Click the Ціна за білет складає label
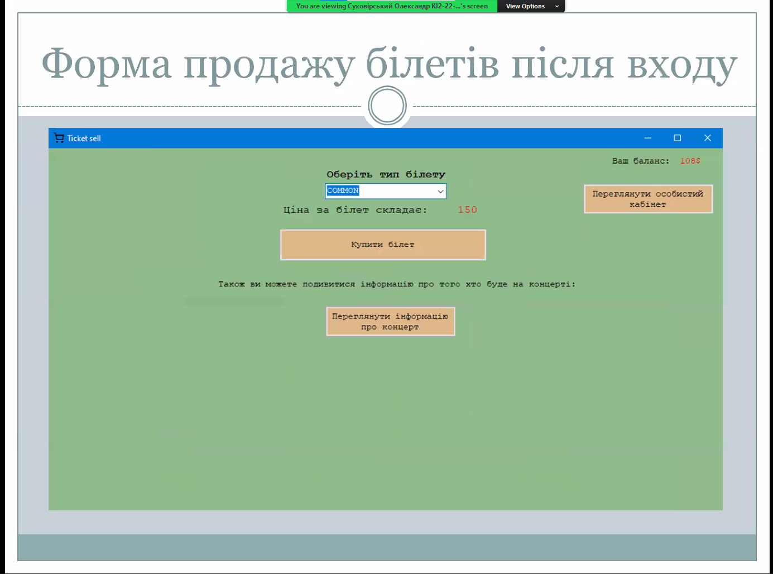Image resolution: width=773 pixels, height=574 pixels. pos(355,210)
